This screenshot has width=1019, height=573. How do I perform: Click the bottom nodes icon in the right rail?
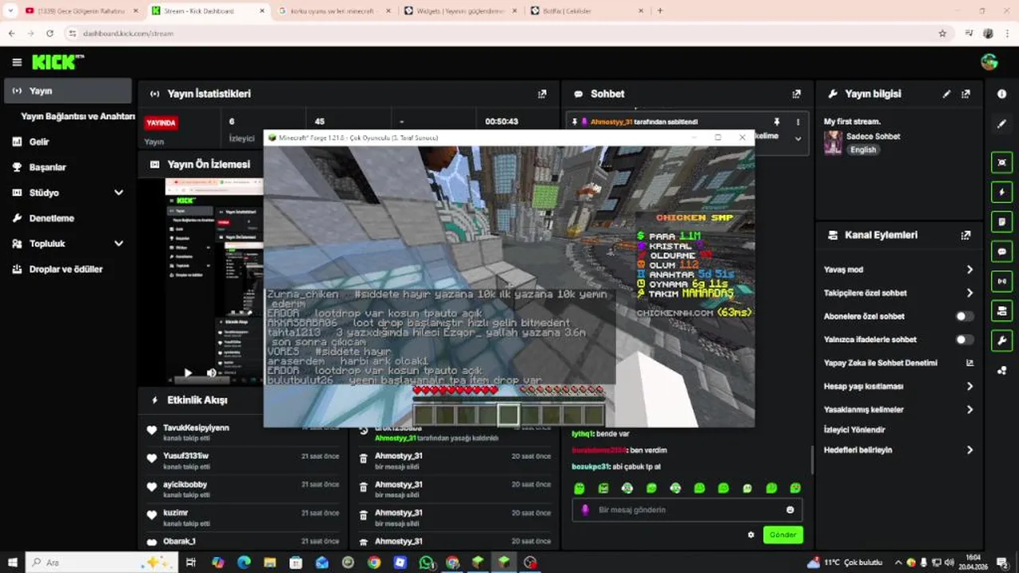tap(1001, 370)
